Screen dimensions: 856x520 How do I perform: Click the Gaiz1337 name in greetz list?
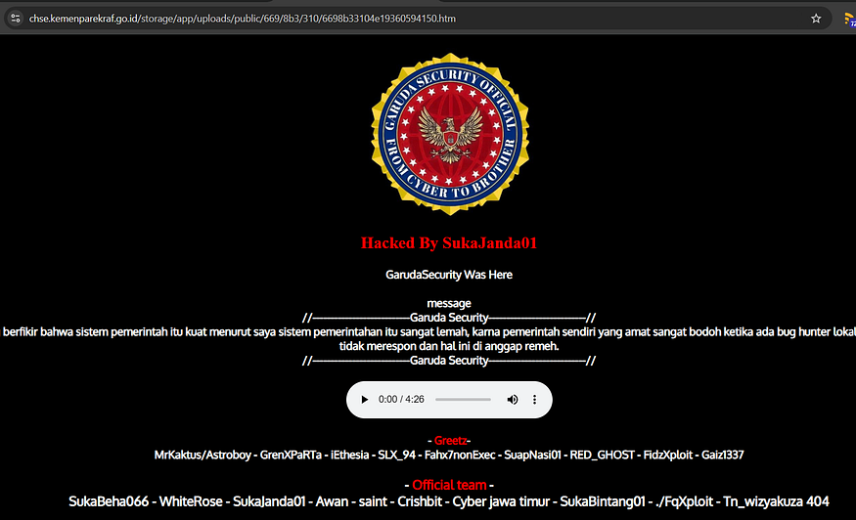click(x=723, y=455)
